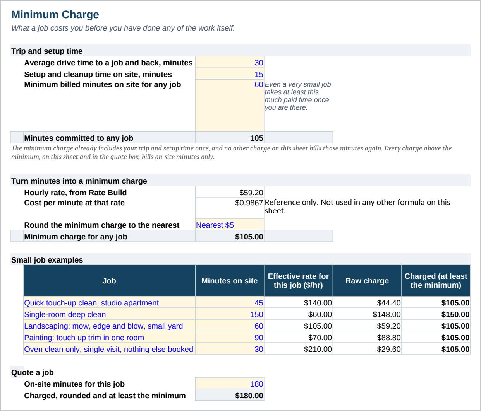Click the 'Even a very small job' italic note
The height and width of the screenshot is (411, 481).
pyautogui.click(x=298, y=96)
